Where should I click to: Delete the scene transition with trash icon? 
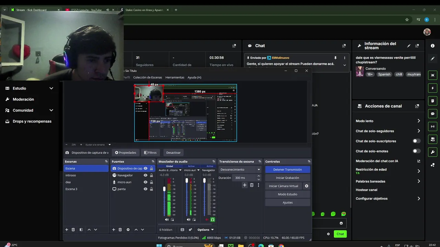(252, 185)
